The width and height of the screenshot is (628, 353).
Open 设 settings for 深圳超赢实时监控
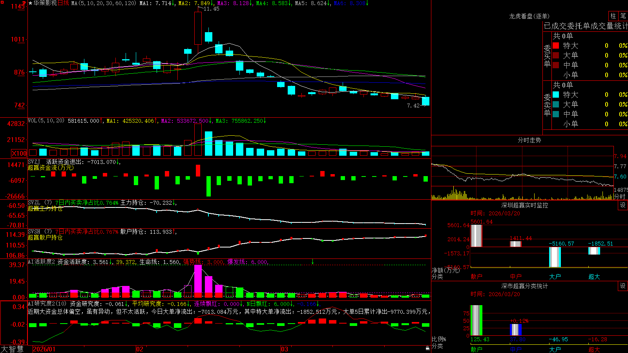(x=623, y=205)
